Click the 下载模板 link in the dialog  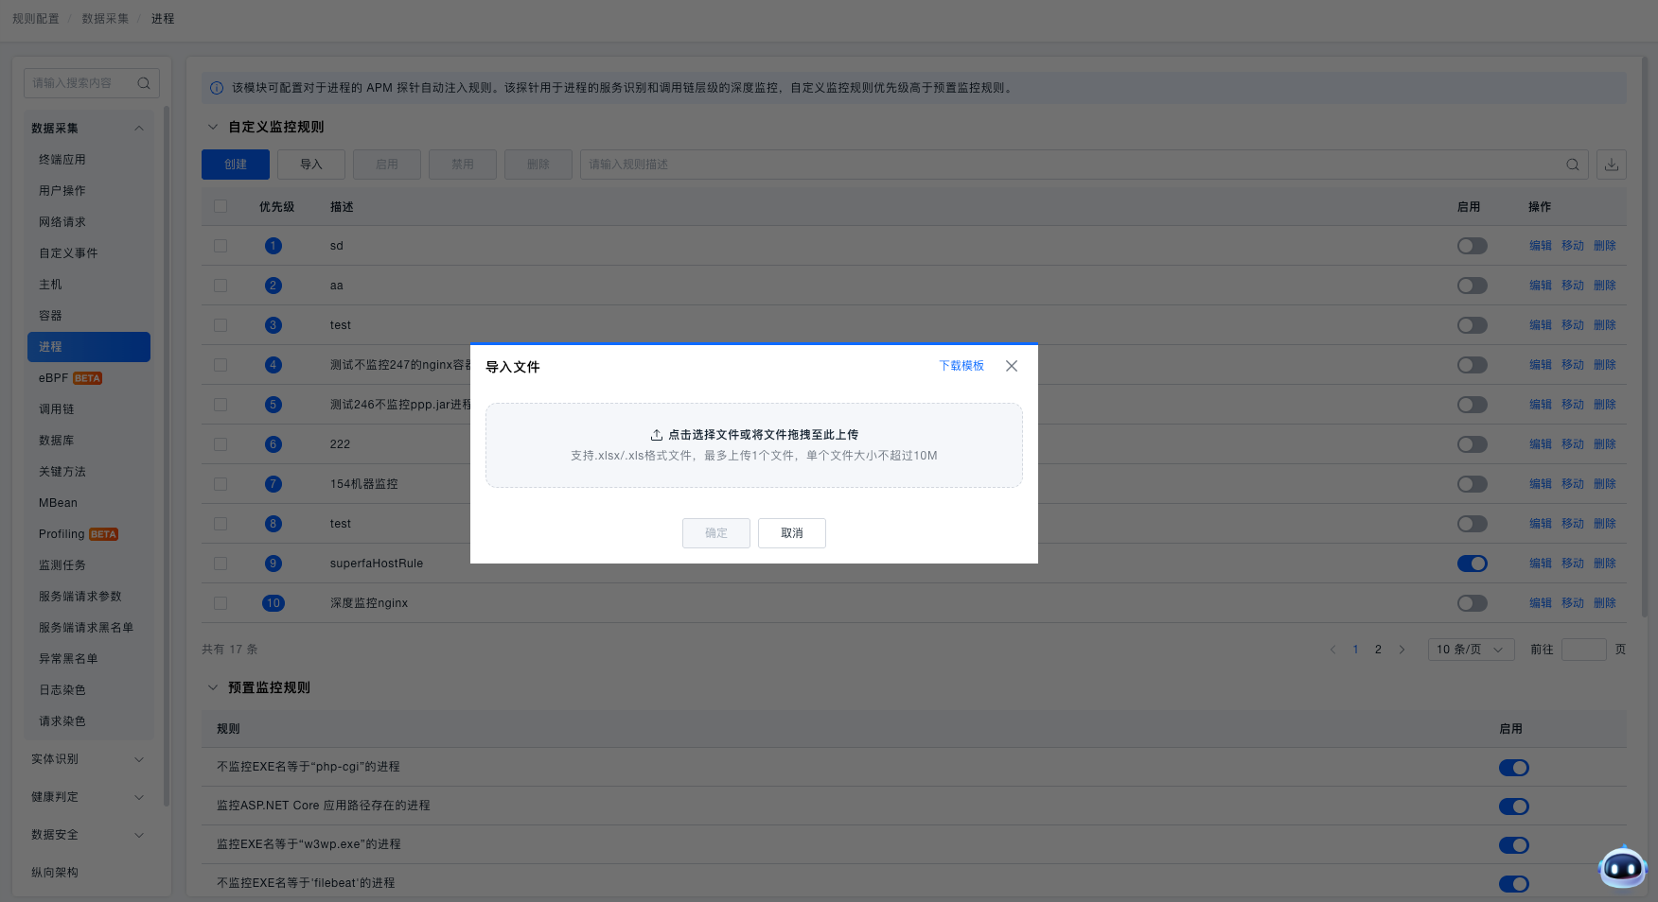pos(961,366)
